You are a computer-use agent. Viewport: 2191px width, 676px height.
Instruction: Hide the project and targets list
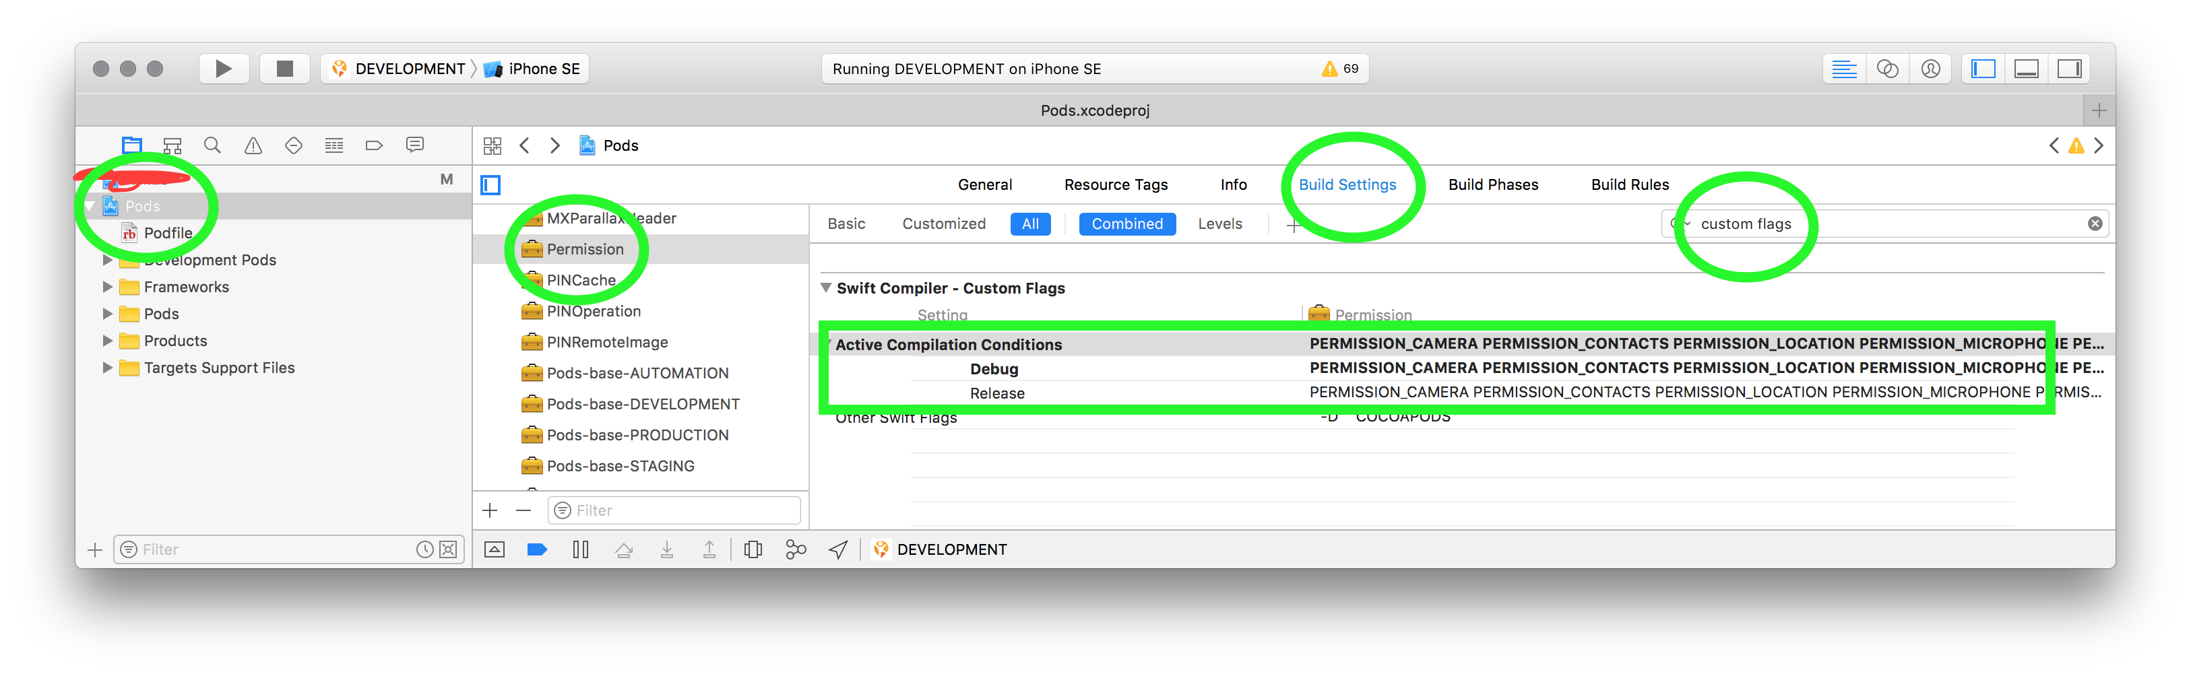490,185
